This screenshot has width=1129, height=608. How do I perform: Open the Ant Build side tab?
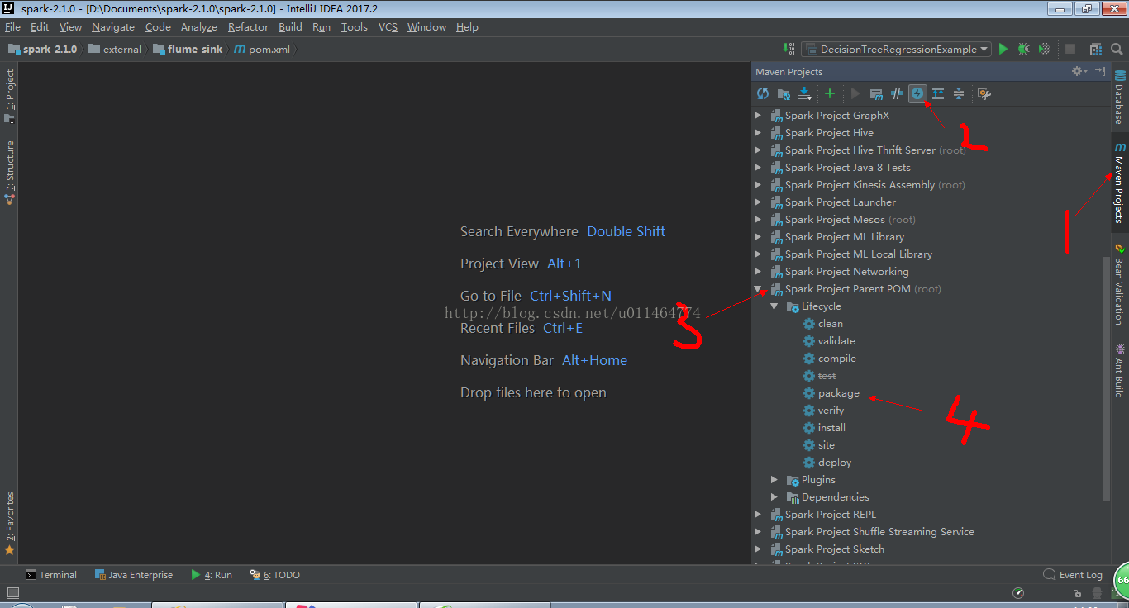[1120, 370]
